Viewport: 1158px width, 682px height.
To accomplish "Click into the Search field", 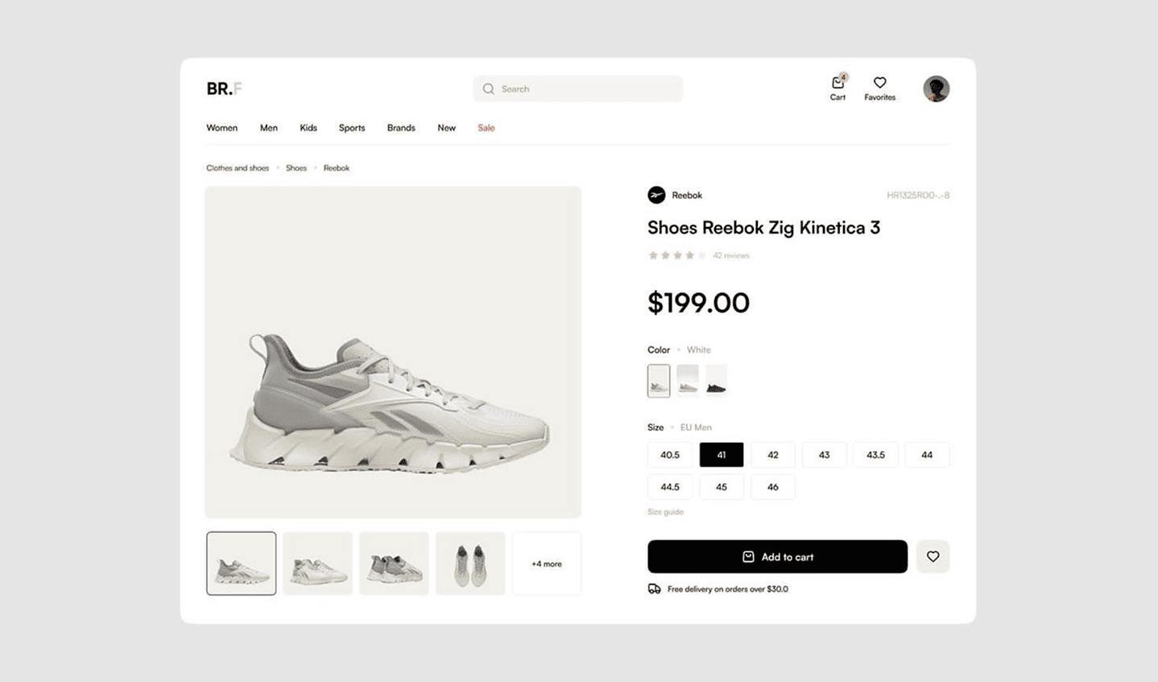I will coord(588,89).
